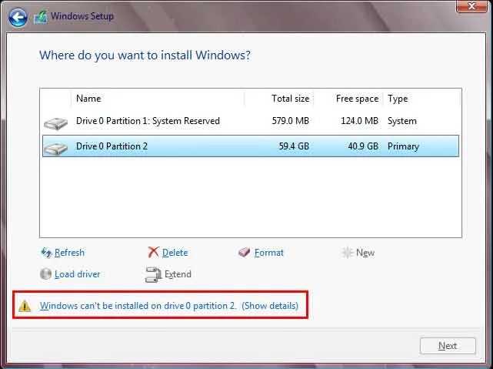
Task: Click the Windows Setup title icon
Action: [41, 17]
